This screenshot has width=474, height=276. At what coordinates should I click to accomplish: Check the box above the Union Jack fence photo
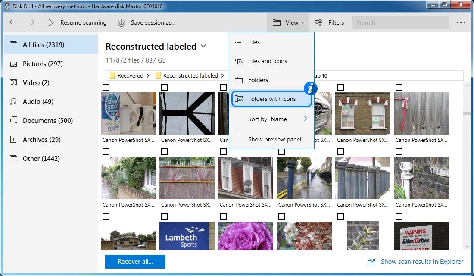(x=165, y=152)
